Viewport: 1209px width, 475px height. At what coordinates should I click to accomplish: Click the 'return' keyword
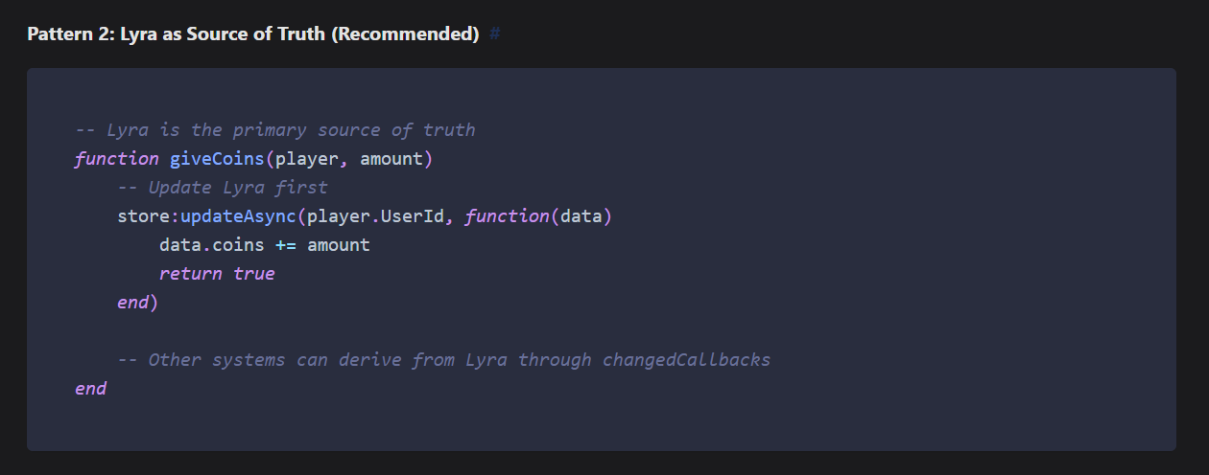coord(190,274)
